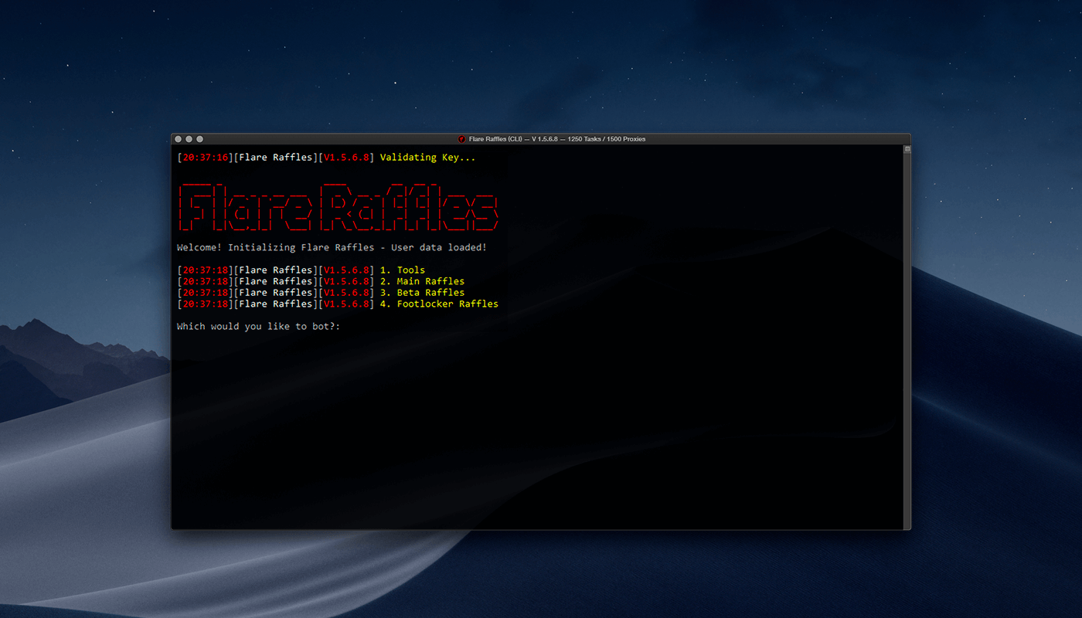Click the V1.5.6.8 version tag beside Tools
The height and width of the screenshot is (618, 1082).
[x=345, y=270]
